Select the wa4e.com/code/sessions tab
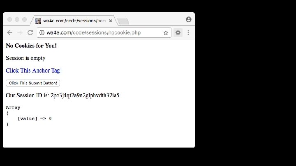 click(74, 20)
